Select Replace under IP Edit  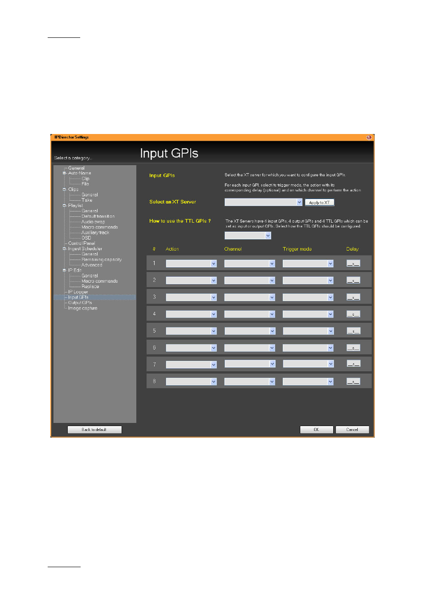point(90,287)
